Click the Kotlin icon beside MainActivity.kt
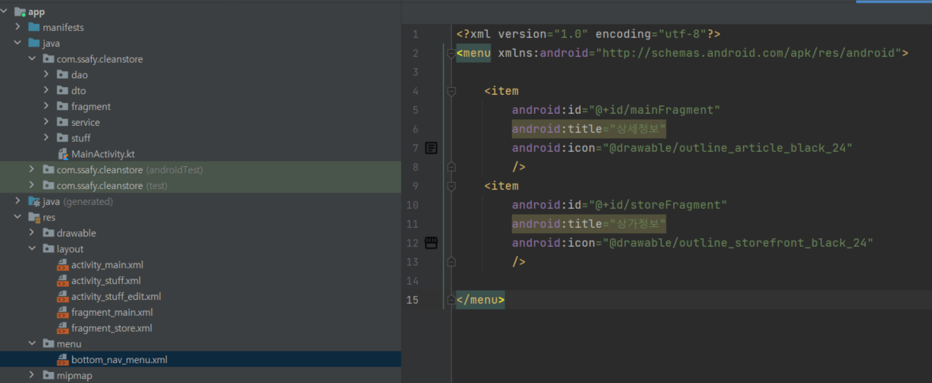This screenshot has width=932, height=383. (63, 154)
